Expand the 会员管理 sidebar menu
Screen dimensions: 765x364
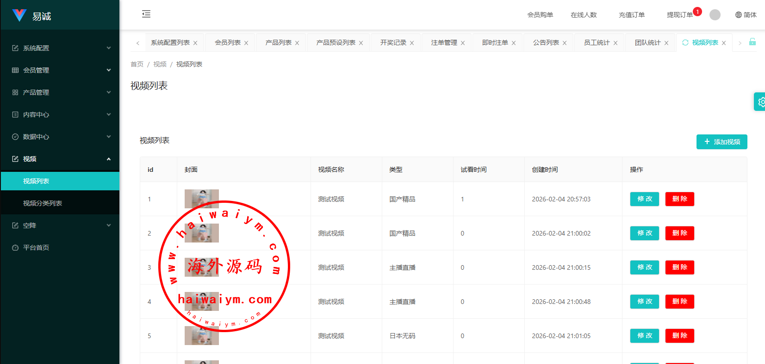tap(60, 70)
